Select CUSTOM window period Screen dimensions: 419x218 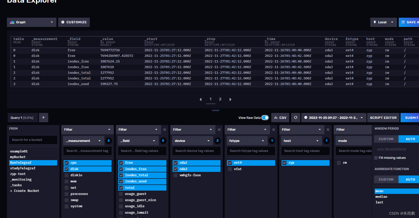point(386,139)
